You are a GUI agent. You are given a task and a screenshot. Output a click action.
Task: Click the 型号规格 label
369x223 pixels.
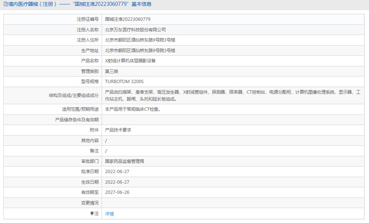click(x=90, y=82)
